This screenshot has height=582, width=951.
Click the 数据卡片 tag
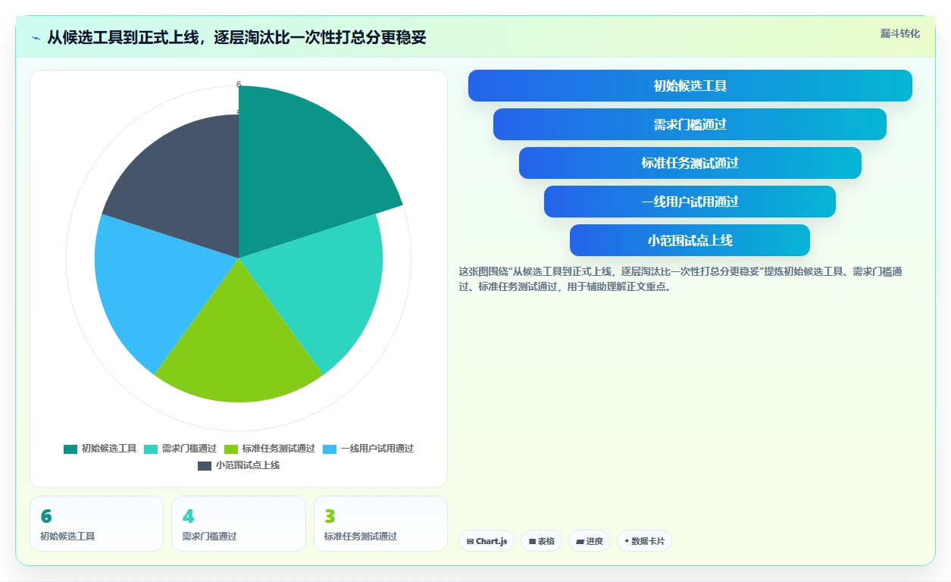pyautogui.click(x=644, y=541)
